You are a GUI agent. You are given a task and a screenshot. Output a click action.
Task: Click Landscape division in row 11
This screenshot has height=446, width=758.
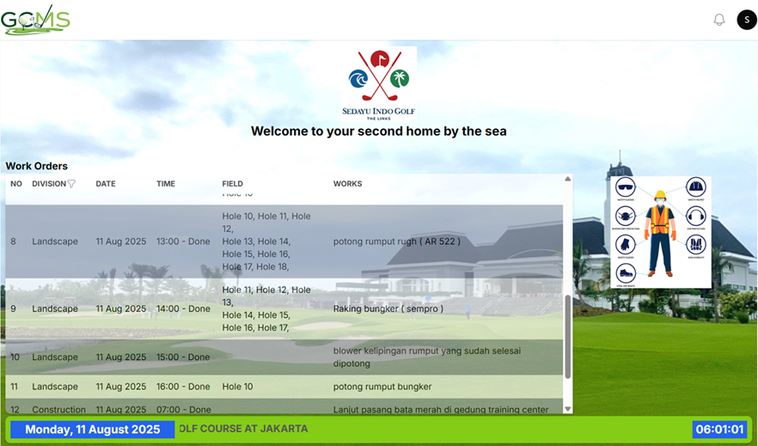point(55,387)
